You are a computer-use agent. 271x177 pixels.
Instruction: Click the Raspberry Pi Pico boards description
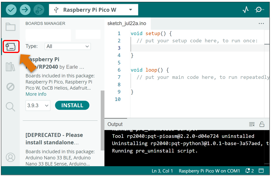(x=60, y=82)
